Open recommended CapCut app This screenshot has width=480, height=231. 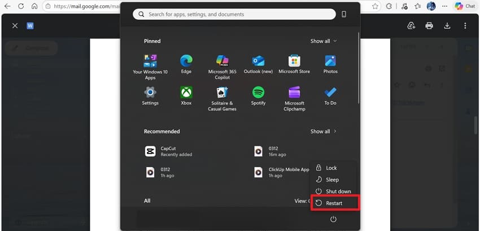click(168, 151)
